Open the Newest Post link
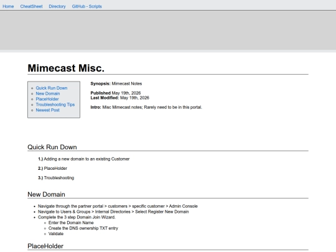 [x=47, y=110]
